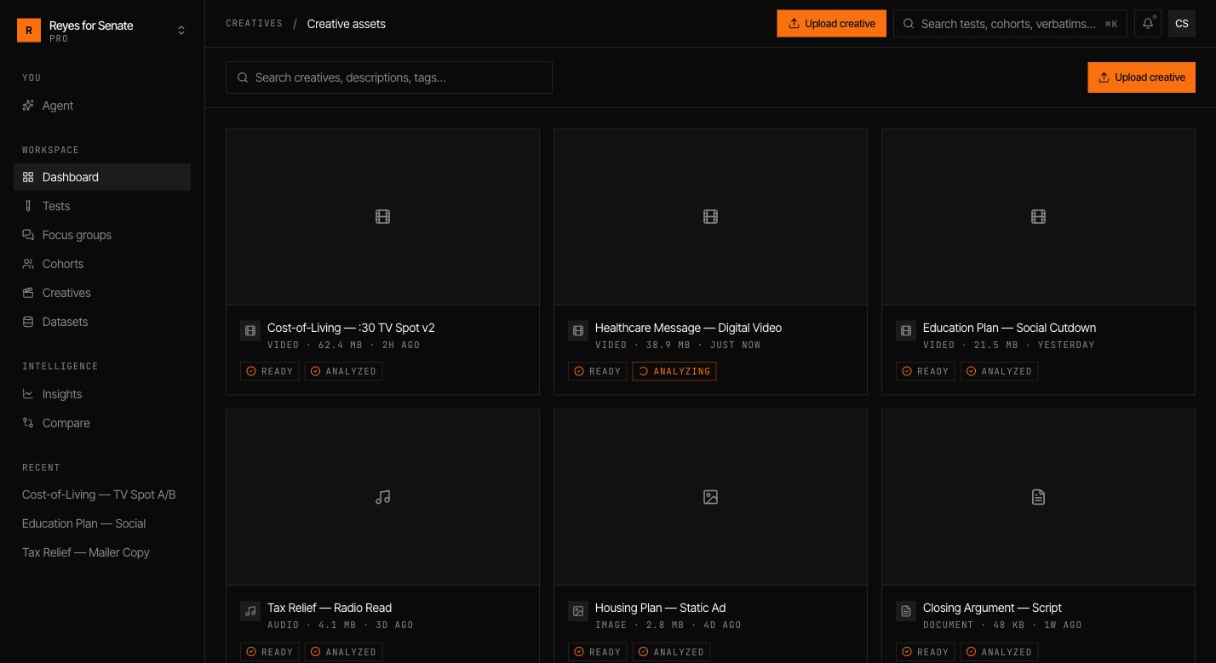Open notifications bell icon
The image size is (1216, 663).
point(1148,24)
